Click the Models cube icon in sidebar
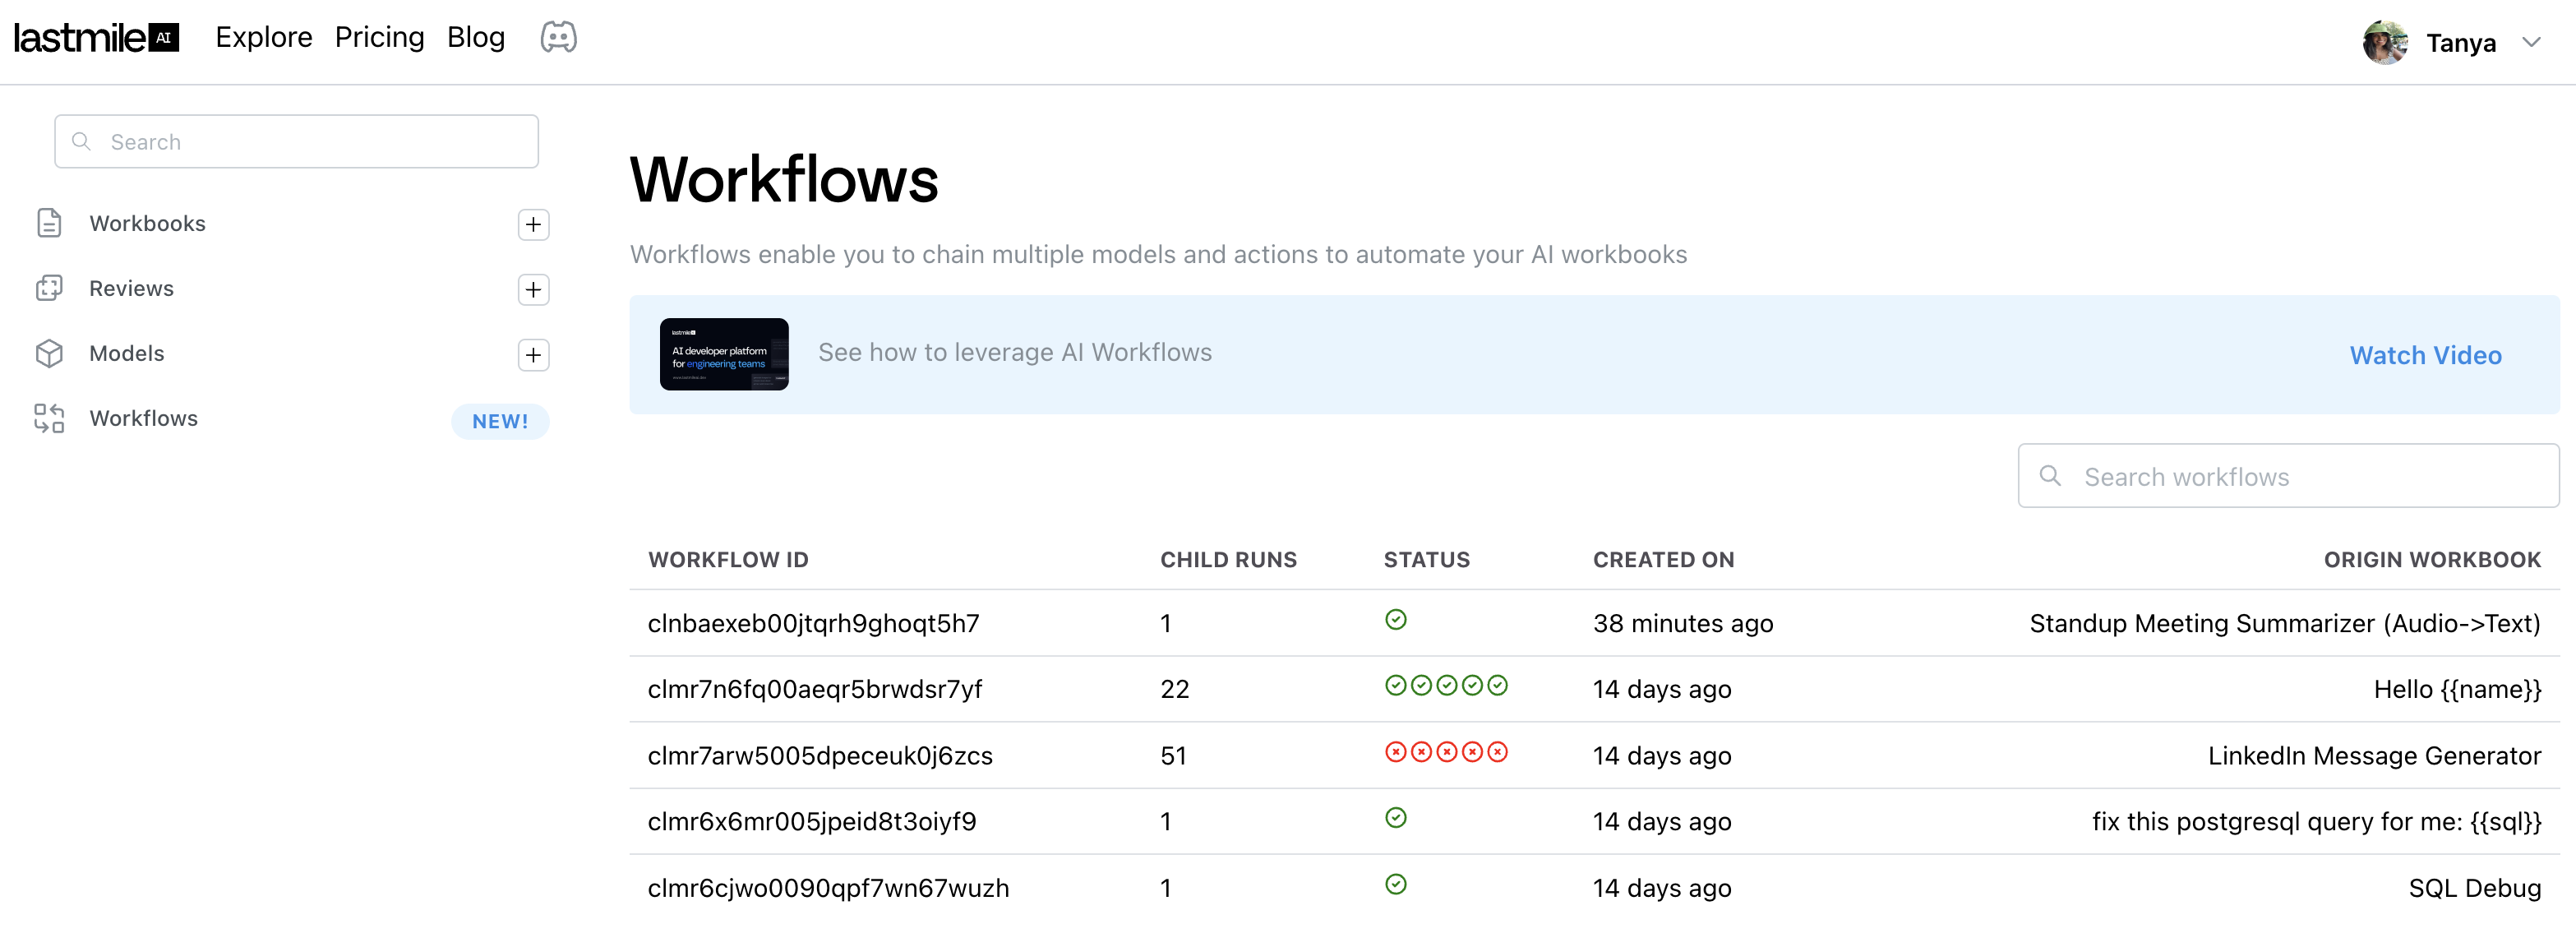The image size is (2576, 947). 49,353
